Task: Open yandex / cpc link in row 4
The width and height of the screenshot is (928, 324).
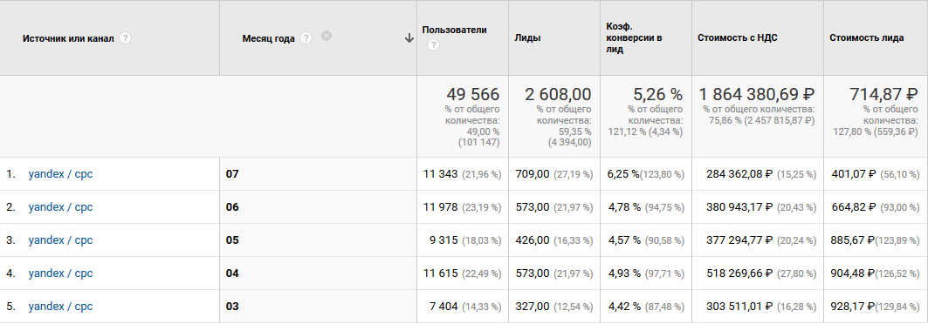Action: tap(60, 273)
